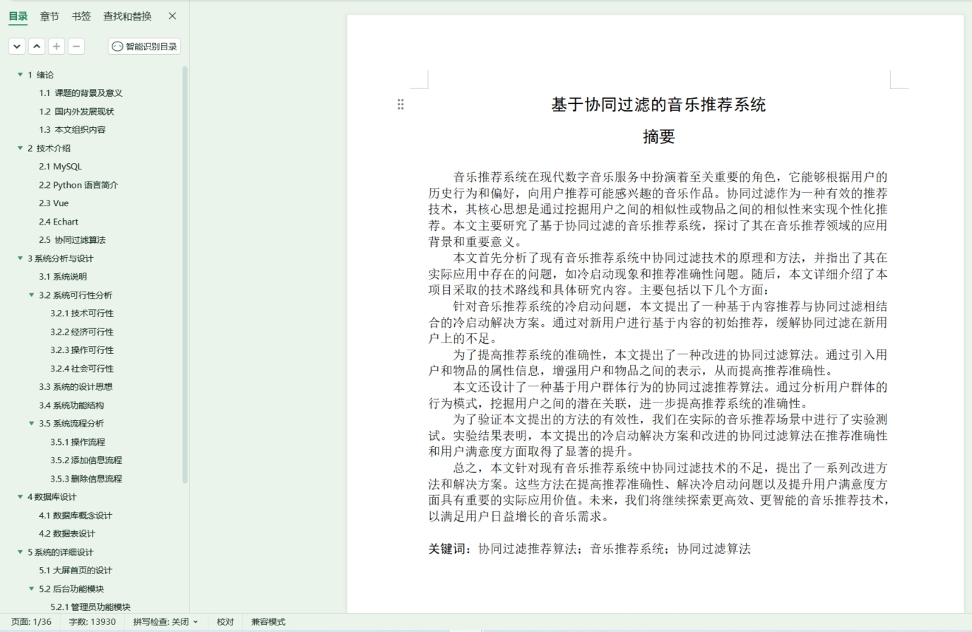Open the 查找和替换 tab
The width and height of the screenshot is (972, 632).
tap(126, 16)
